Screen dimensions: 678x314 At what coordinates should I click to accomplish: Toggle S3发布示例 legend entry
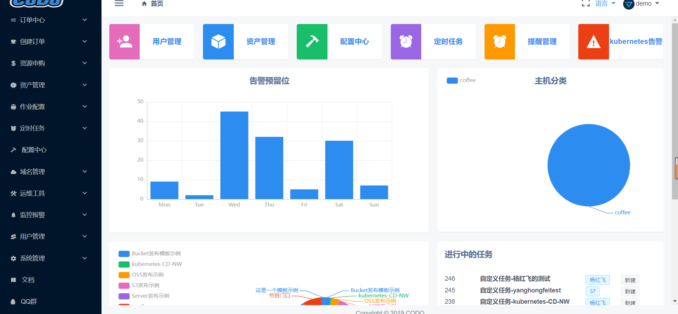139,285
